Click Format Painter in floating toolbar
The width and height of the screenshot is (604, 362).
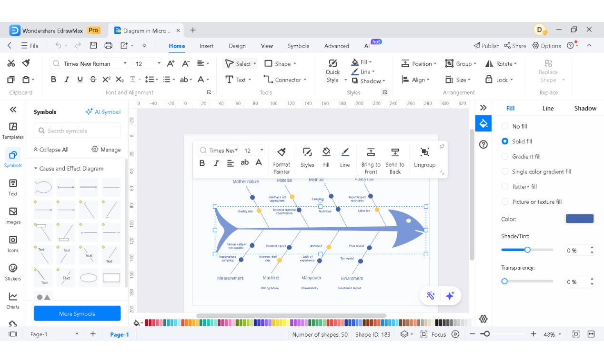[282, 161]
